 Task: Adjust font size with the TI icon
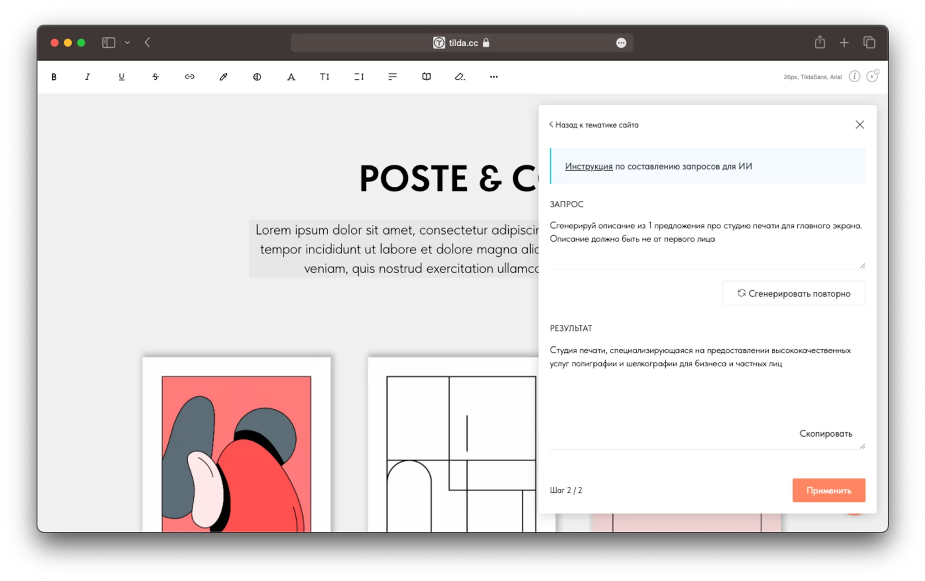point(325,77)
